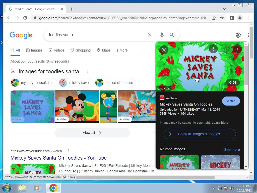This screenshot has width=257, height=193.
Task: Switch to Maps results tab
Action: [104, 50]
